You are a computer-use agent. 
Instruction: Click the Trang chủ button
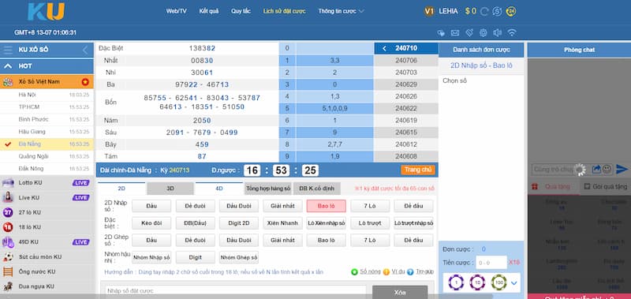418,170
